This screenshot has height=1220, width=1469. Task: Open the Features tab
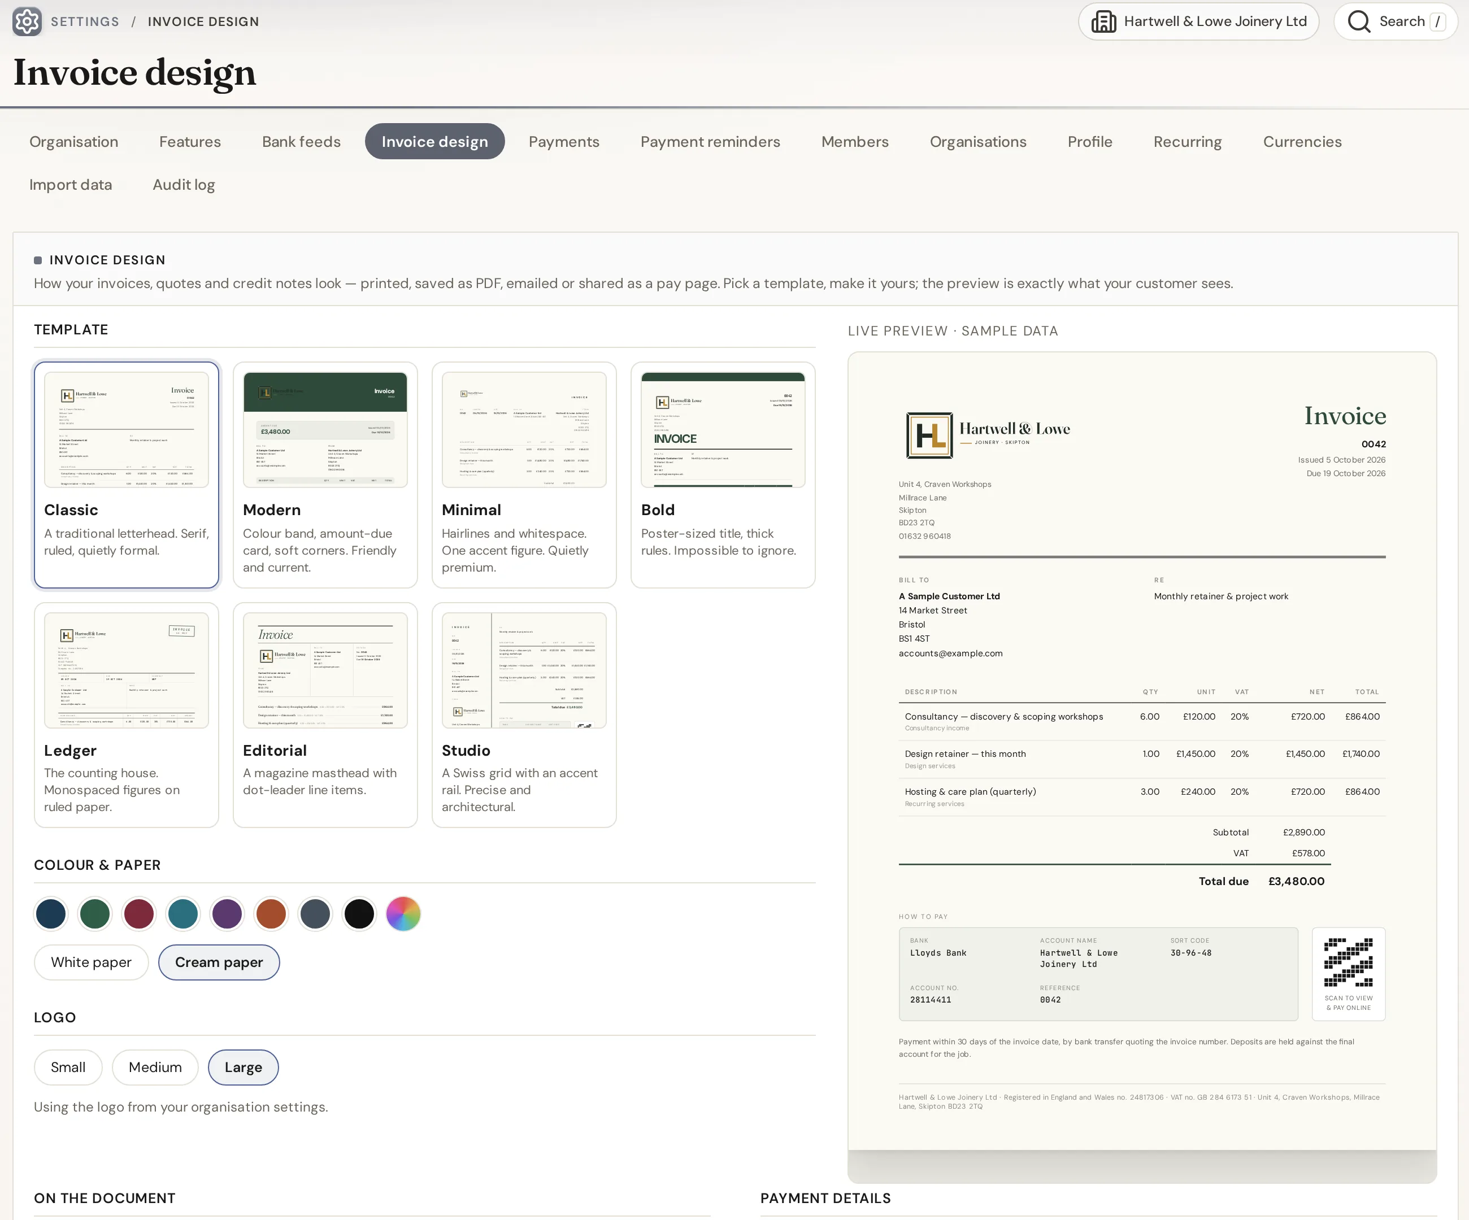pyautogui.click(x=190, y=141)
